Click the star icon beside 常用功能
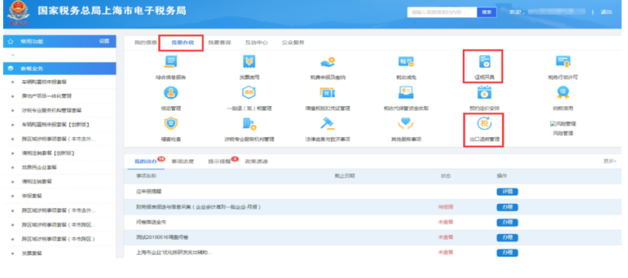 (x=11, y=42)
